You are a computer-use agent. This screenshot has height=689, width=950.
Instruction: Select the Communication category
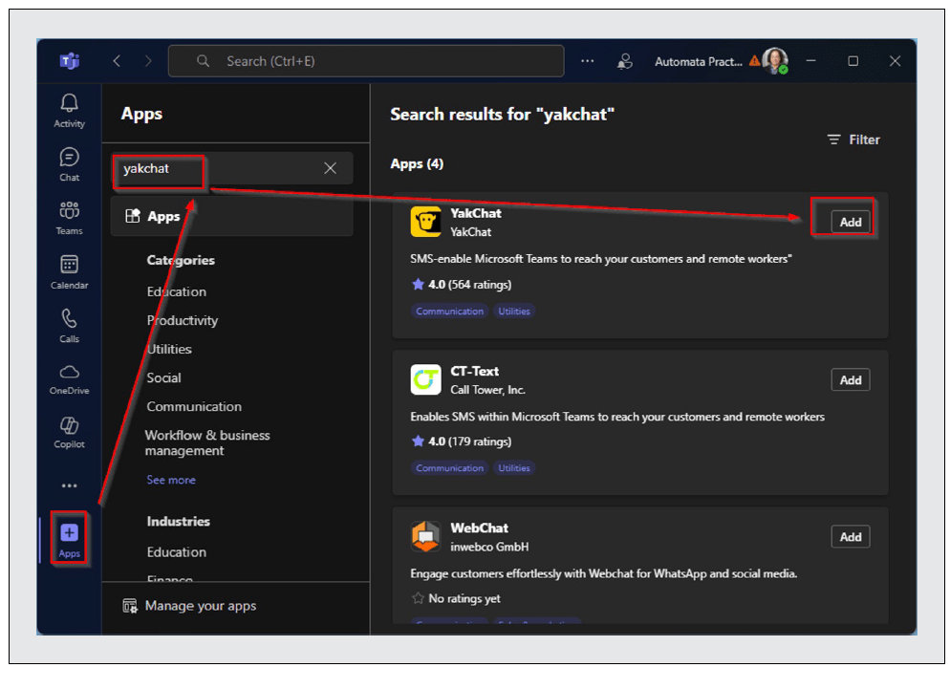(194, 406)
